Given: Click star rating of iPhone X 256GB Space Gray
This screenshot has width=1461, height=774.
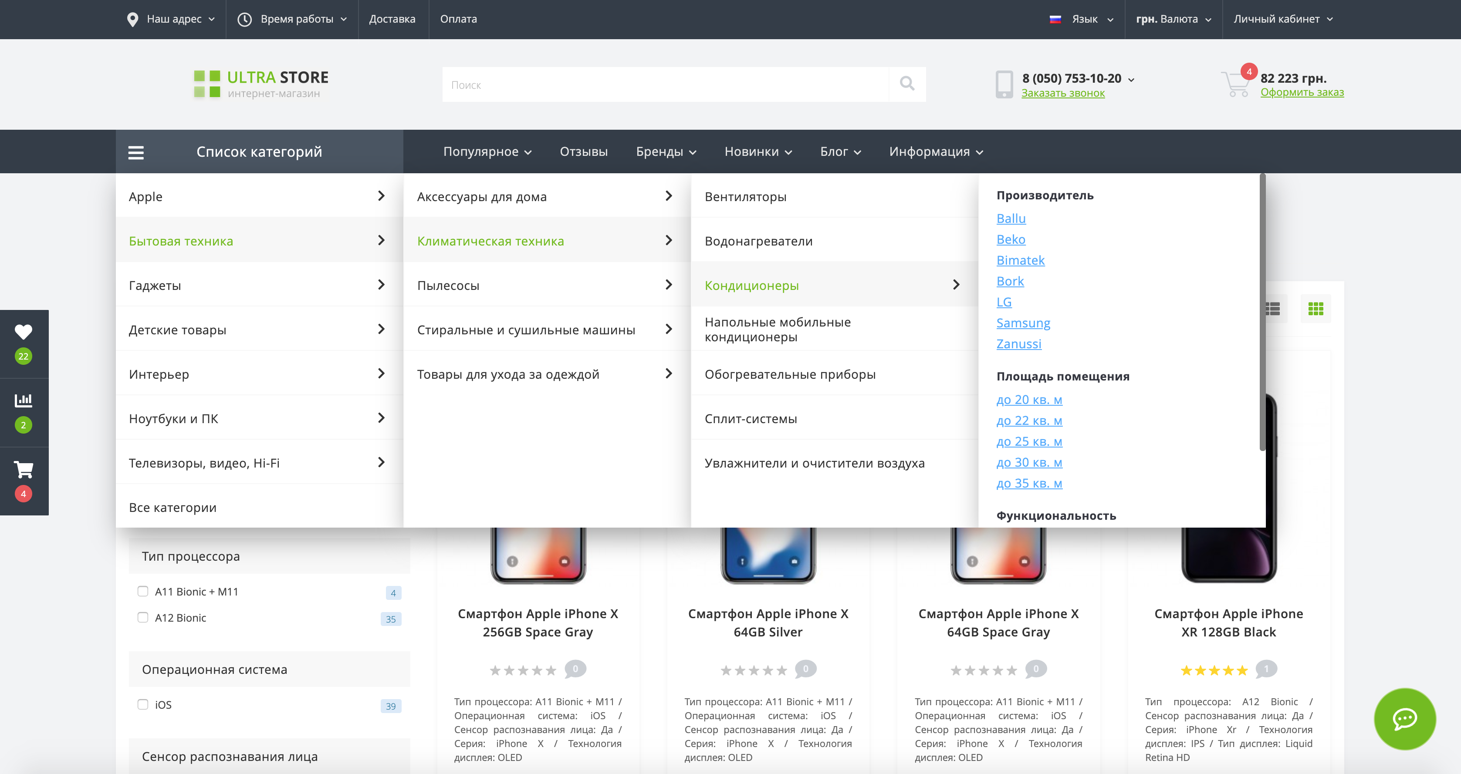Looking at the screenshot, I should 523,670.
